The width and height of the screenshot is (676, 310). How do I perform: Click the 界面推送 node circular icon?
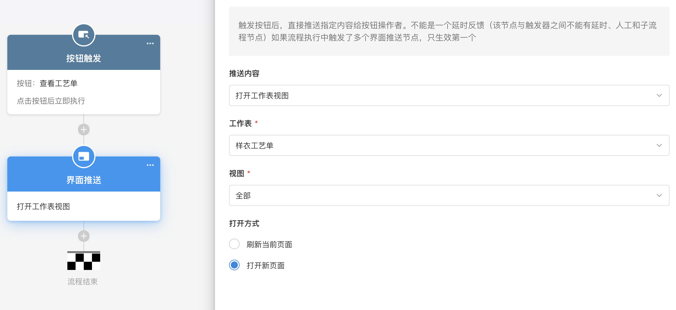coord(84,157)
